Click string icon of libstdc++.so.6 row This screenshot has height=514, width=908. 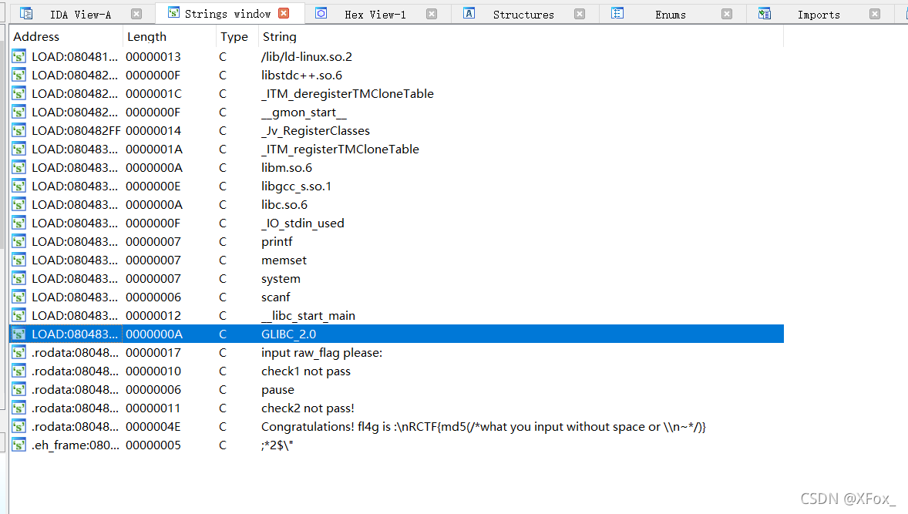[19, 76]
